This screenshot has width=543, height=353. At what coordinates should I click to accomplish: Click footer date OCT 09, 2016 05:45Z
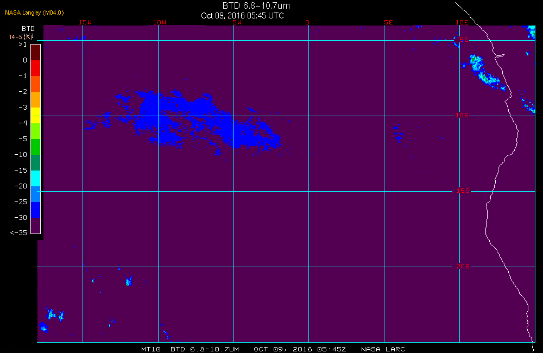(x=300, y=349)
